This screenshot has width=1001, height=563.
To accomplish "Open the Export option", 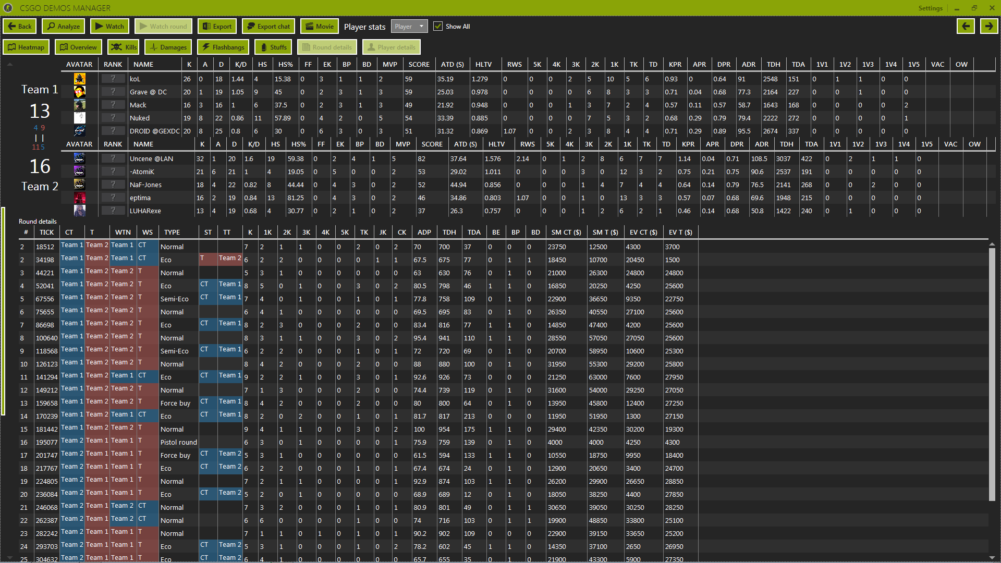I will pyautogui.click(x=217, y=27).
